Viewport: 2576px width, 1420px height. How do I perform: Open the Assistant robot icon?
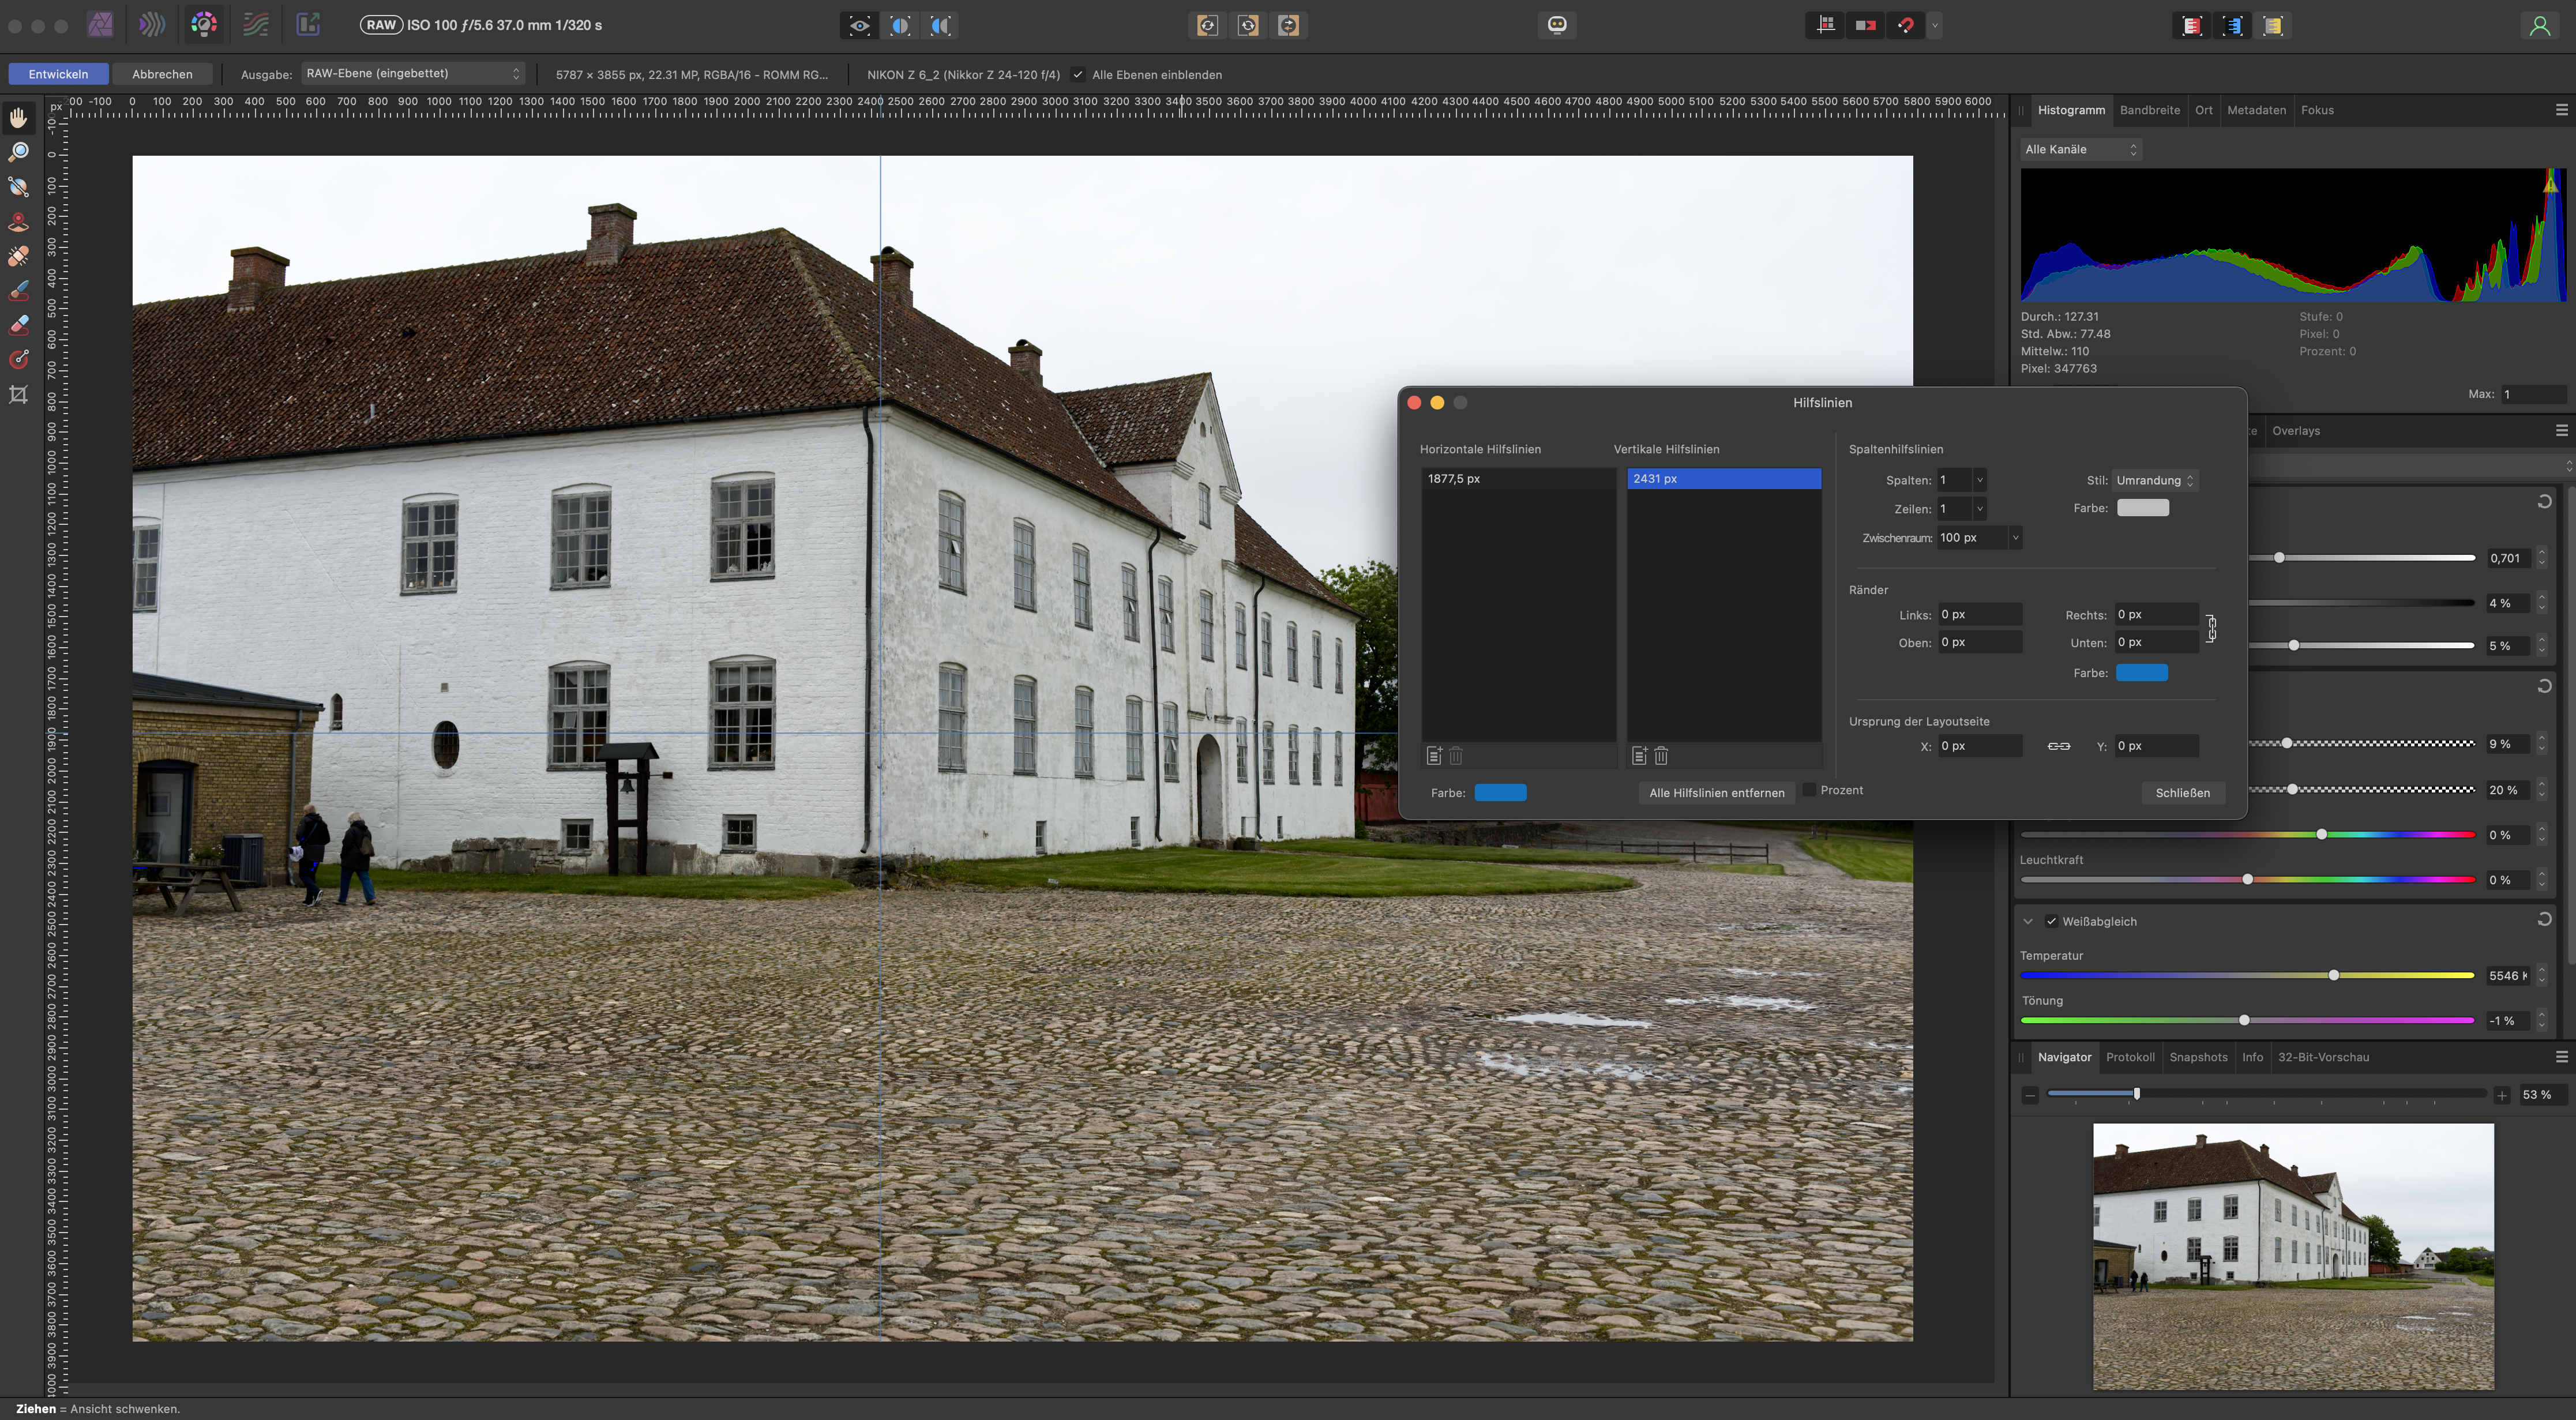pos(1557,25)
